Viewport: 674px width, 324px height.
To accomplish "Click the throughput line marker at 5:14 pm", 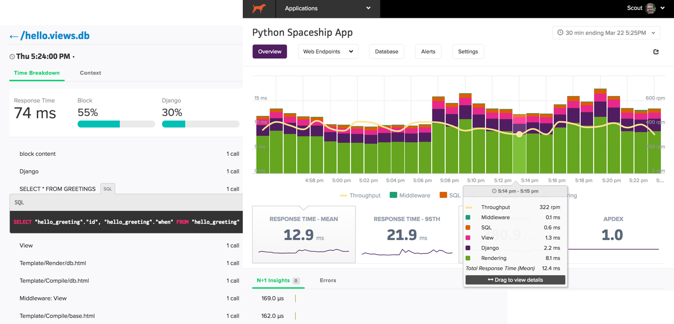I will [519, 134].
